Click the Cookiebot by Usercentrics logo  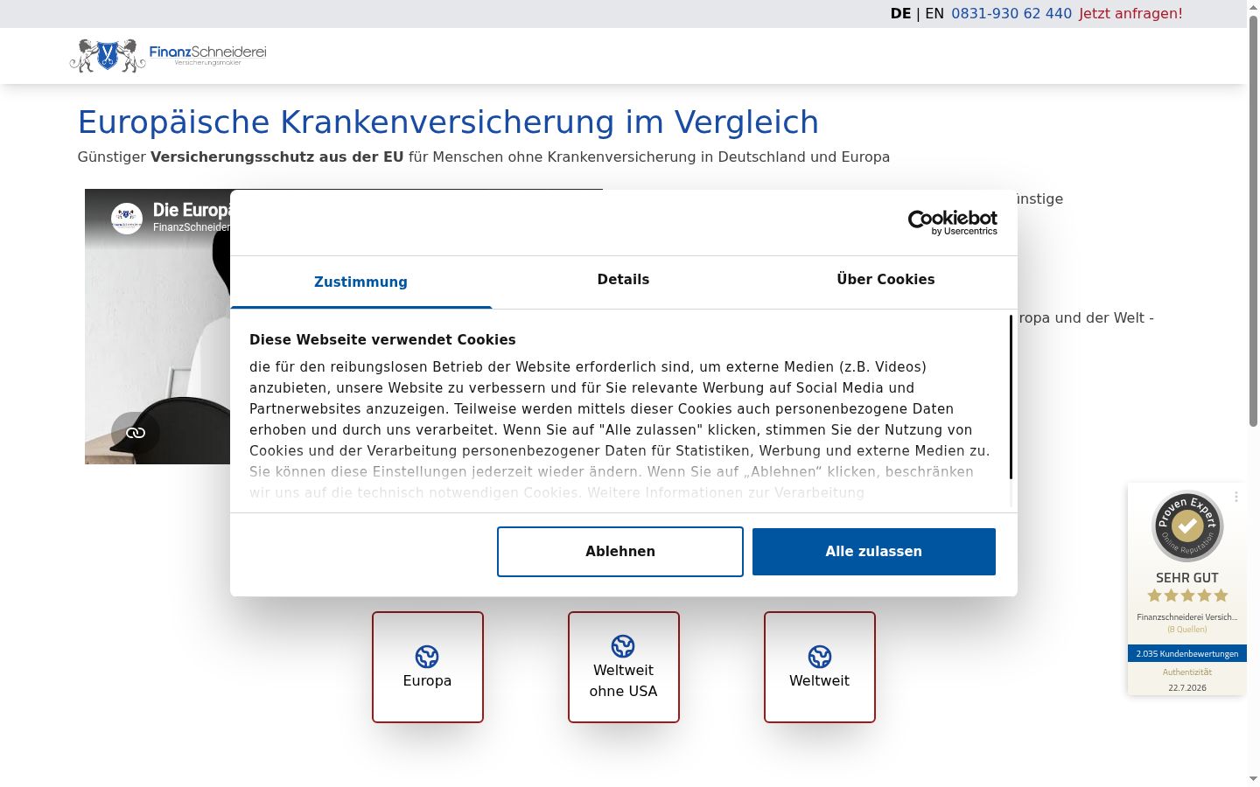pos(952,223)
